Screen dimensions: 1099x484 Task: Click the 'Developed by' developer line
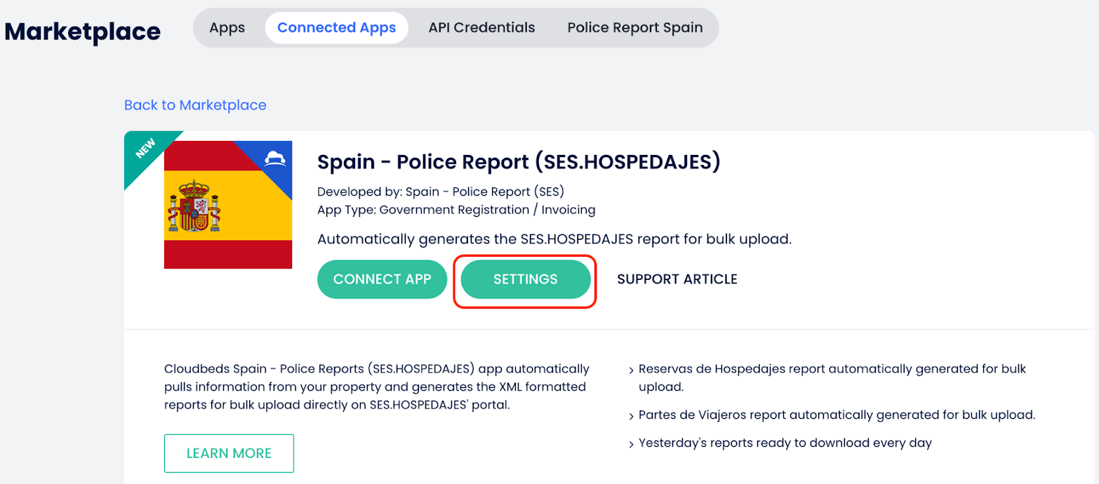(440, 191)
